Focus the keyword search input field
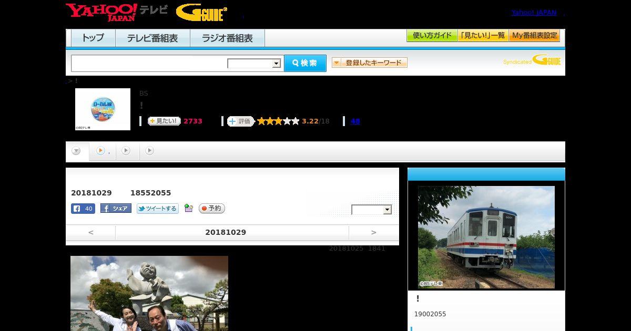631x331 pixels. coord(149,63)
